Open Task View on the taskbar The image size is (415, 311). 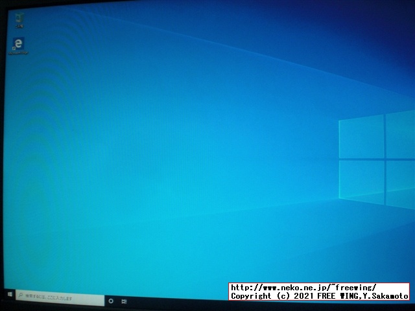click(x=124, y=301)
